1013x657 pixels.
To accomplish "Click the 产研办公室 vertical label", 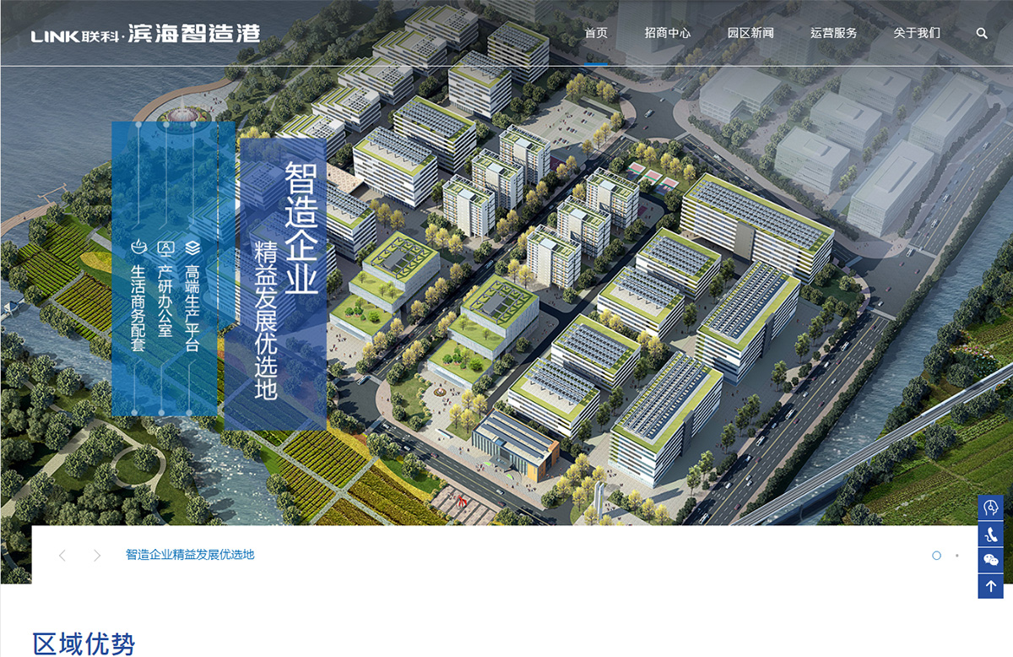I will click(x=165, y=301).
